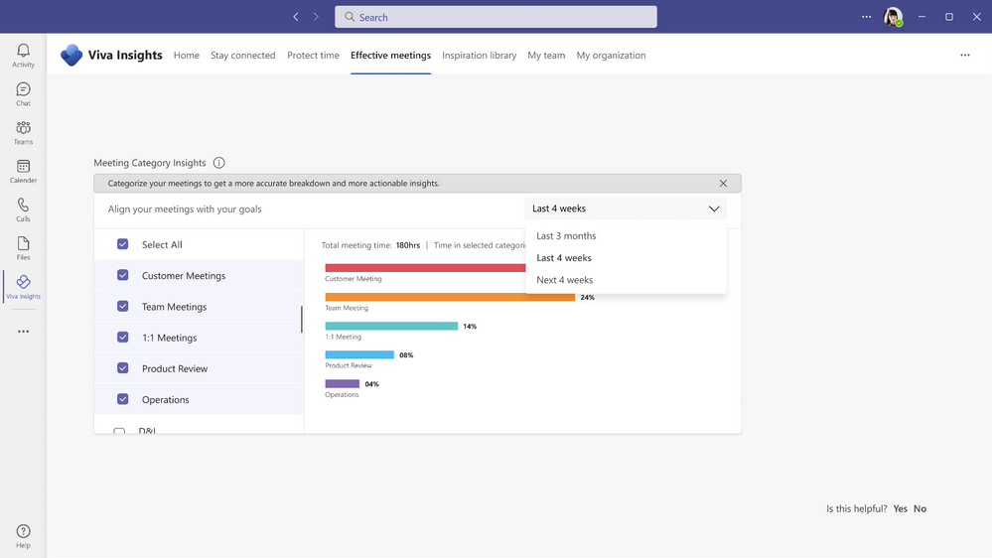
Task: Dismiss the categorize meetings banner
Action: coord(723,184)
